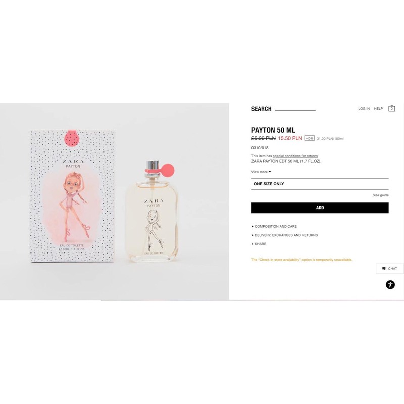
Task: Click LOG IN in the header
Action: point(364,109)
